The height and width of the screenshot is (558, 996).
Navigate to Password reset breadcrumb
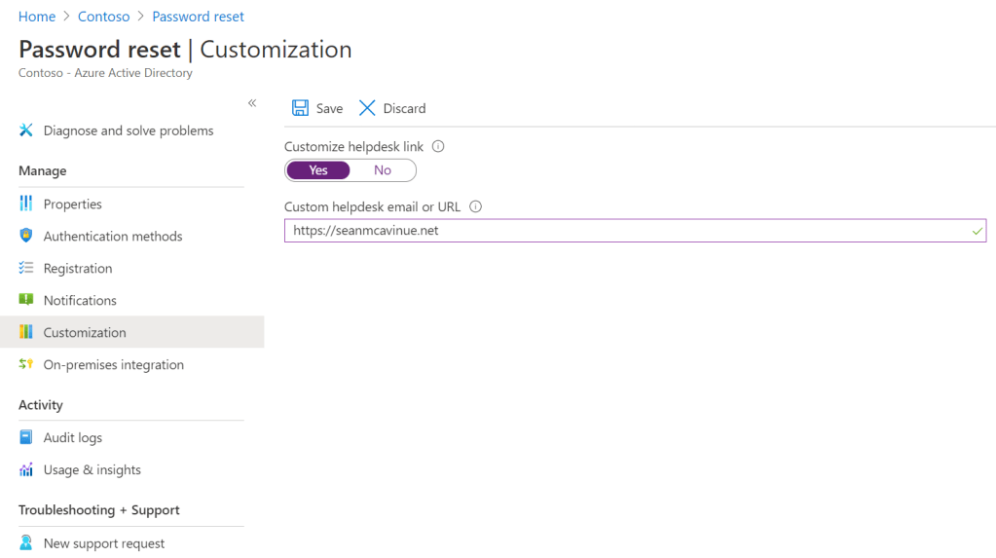(x=199, y=17)
